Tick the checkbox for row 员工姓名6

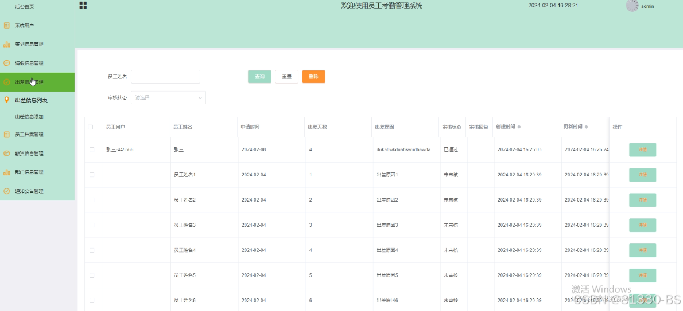[x=92, y=301]
